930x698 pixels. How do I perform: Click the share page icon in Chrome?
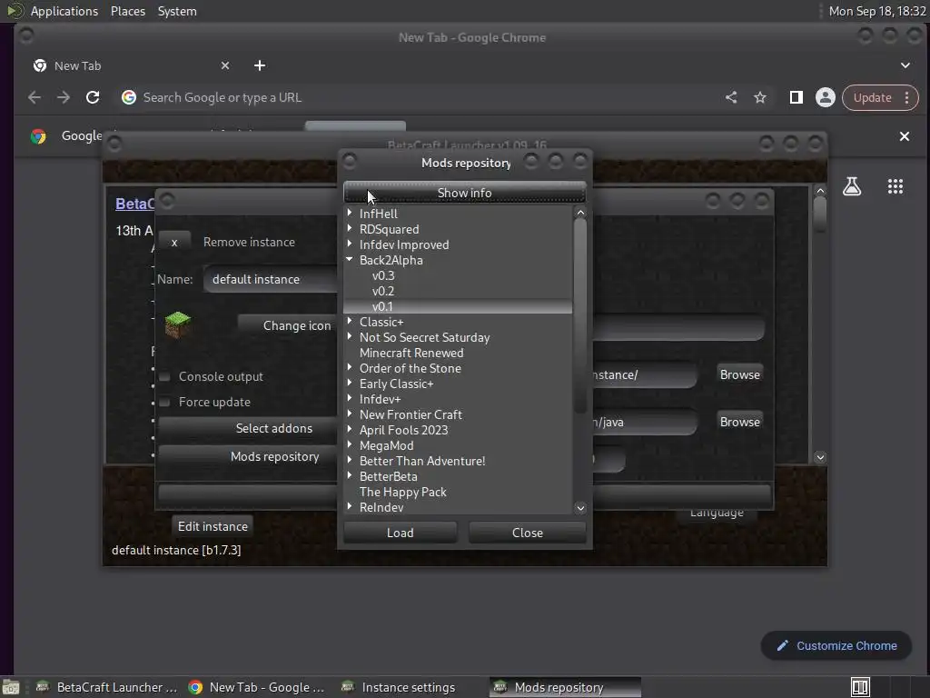(731, 97)
